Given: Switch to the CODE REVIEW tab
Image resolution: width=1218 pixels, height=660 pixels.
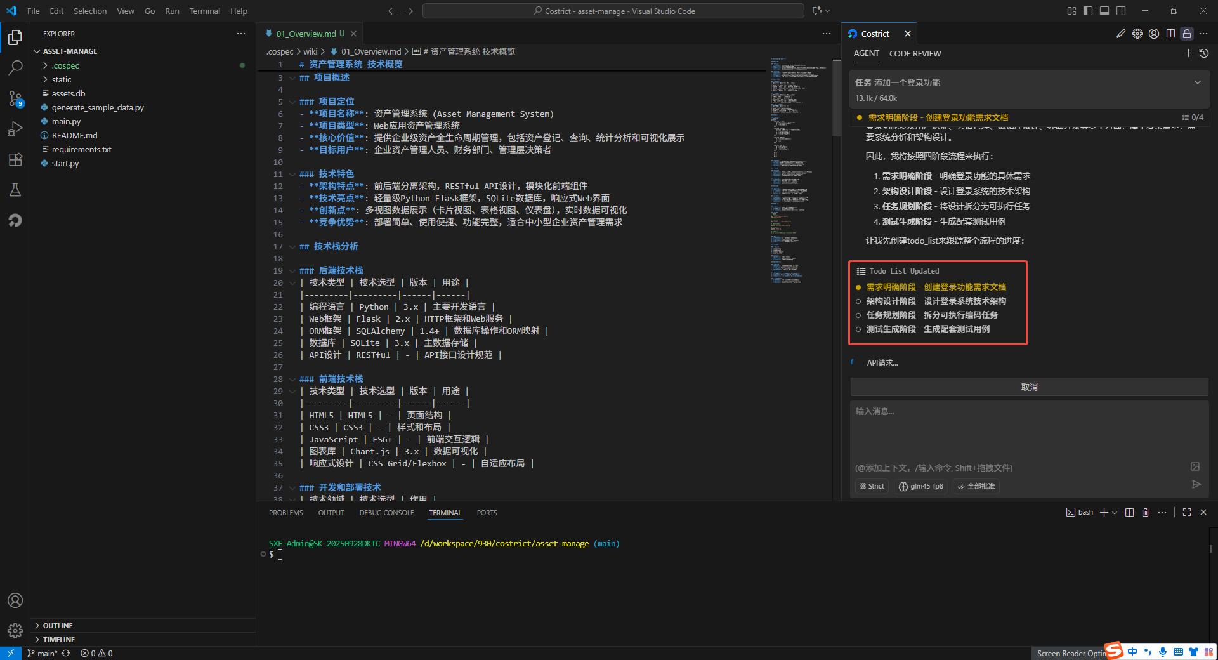Looking at the screenshot, I should [x=915, y=54].
